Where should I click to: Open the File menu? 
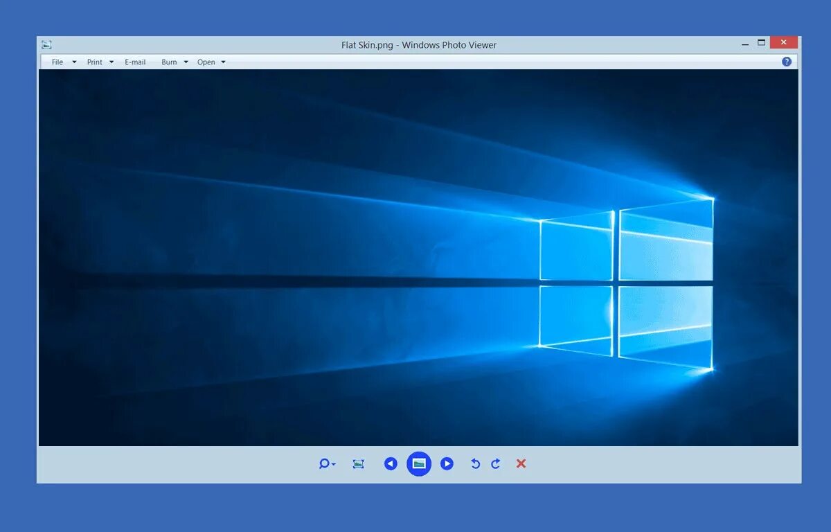point(57,62)
